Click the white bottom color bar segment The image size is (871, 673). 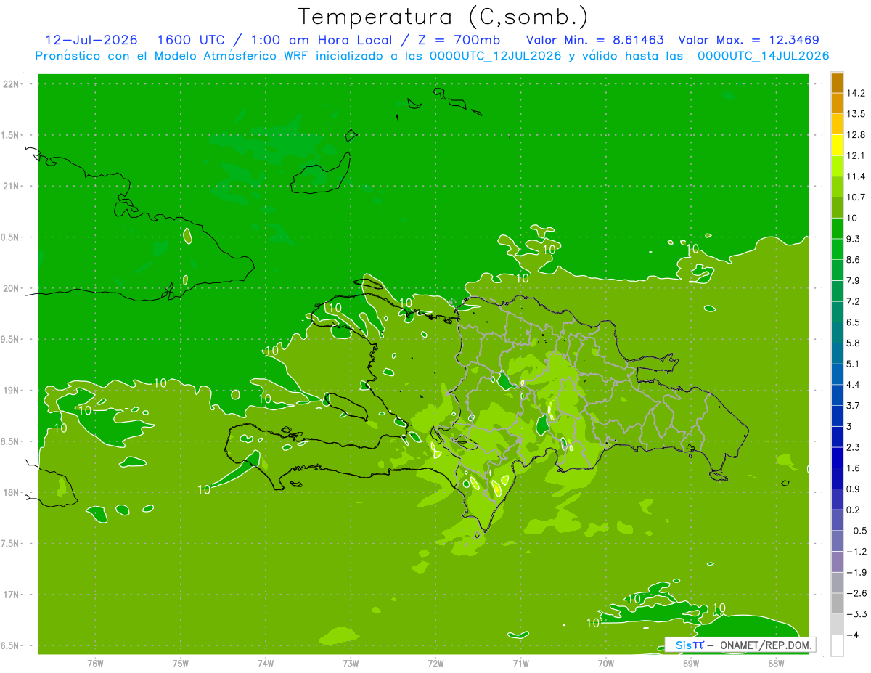coord(837,645)
